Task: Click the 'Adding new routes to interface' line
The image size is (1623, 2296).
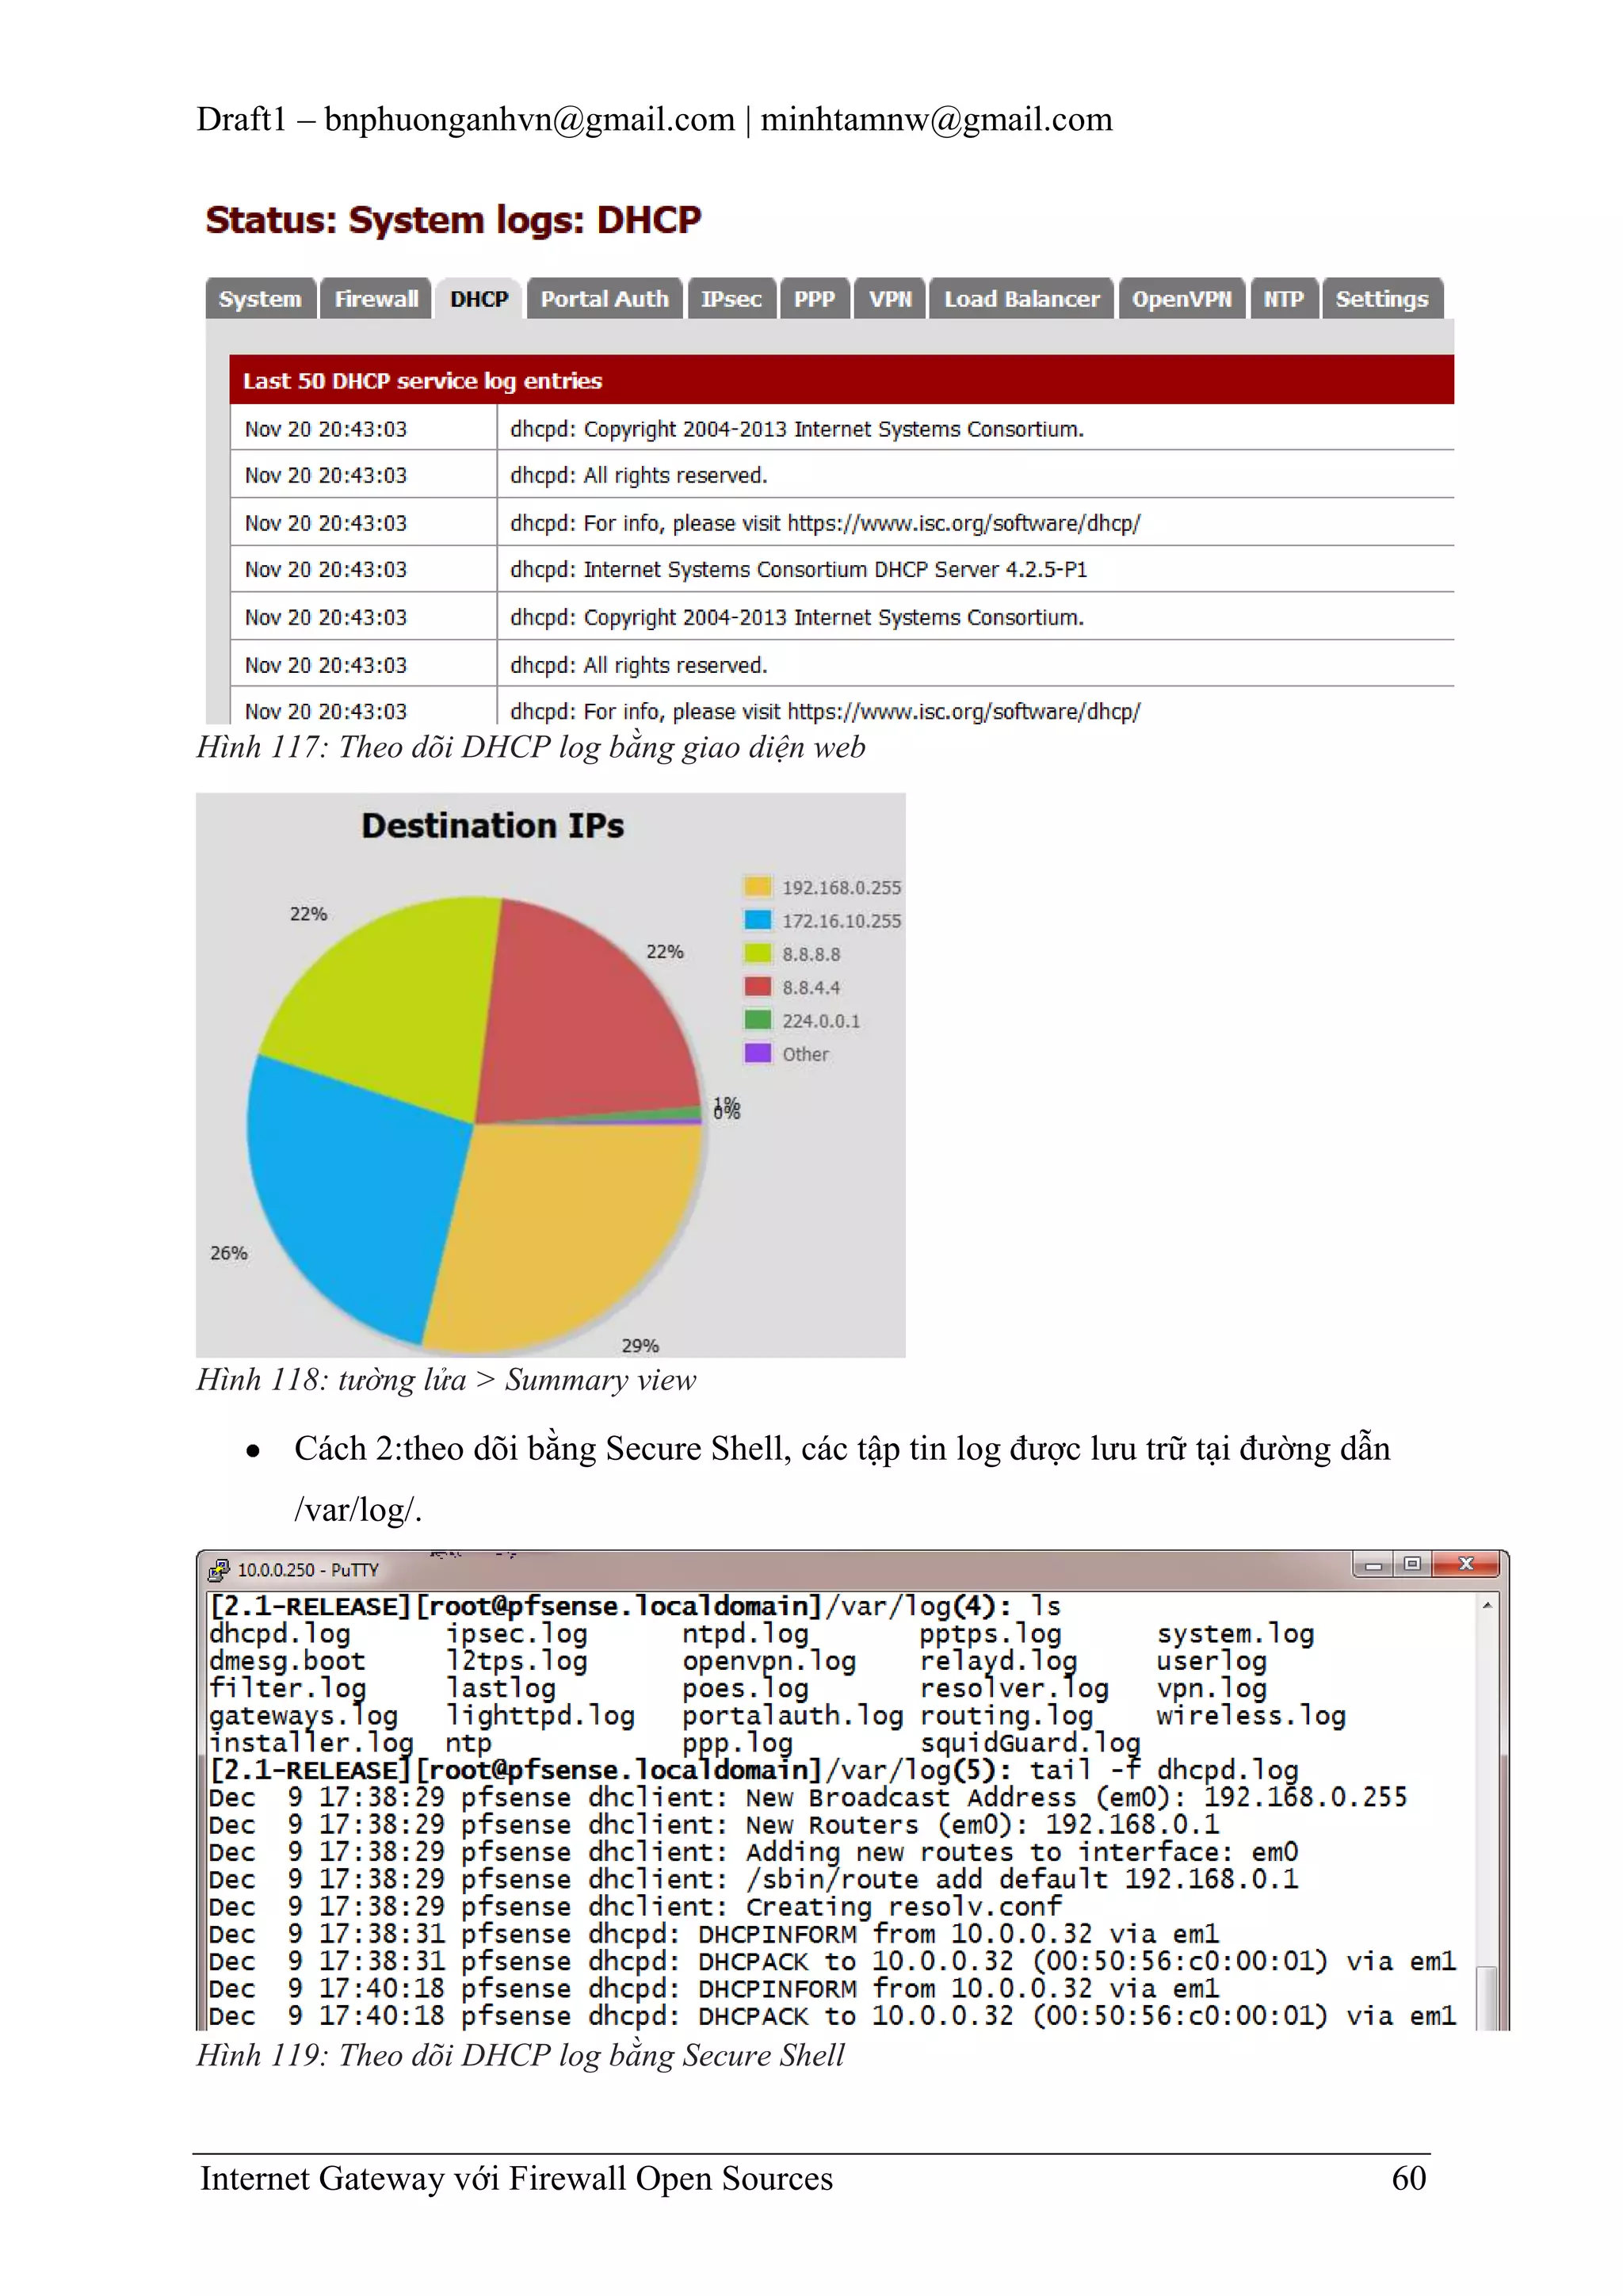Action: point(754,1852)
